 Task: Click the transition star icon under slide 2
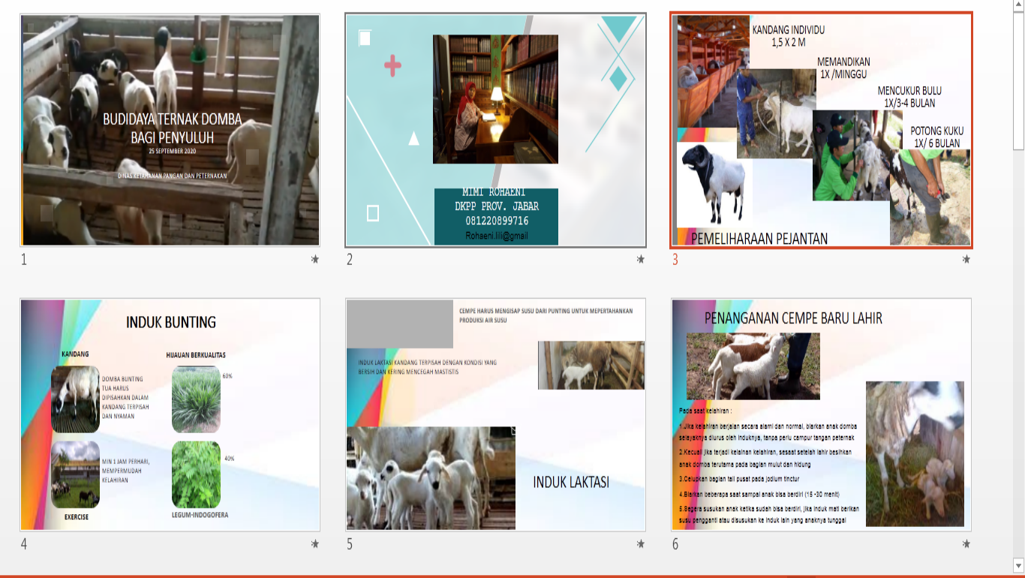click(641, 260)
